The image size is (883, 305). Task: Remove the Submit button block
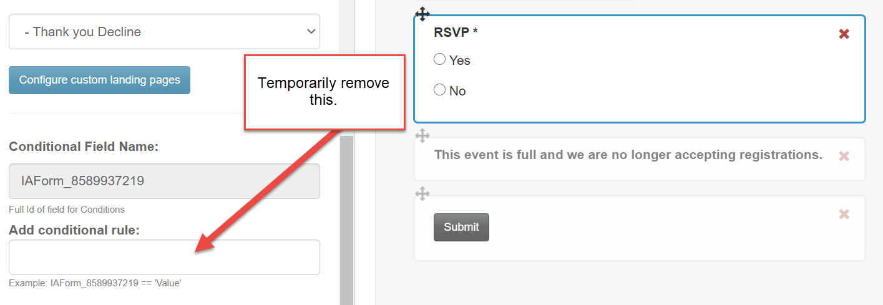point(844,215)
